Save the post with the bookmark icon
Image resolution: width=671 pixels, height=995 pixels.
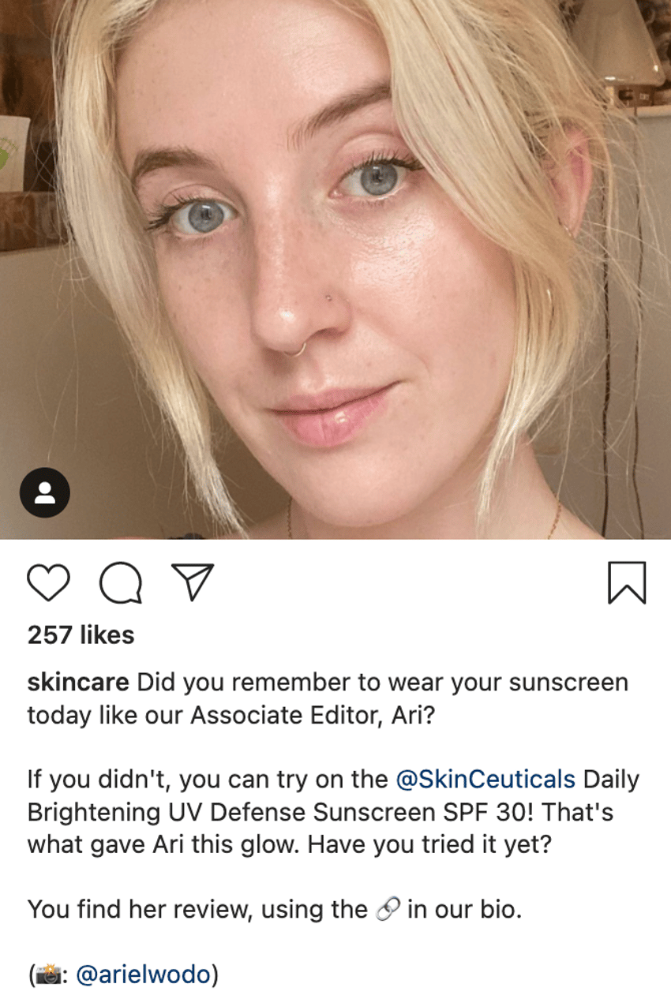628,583
